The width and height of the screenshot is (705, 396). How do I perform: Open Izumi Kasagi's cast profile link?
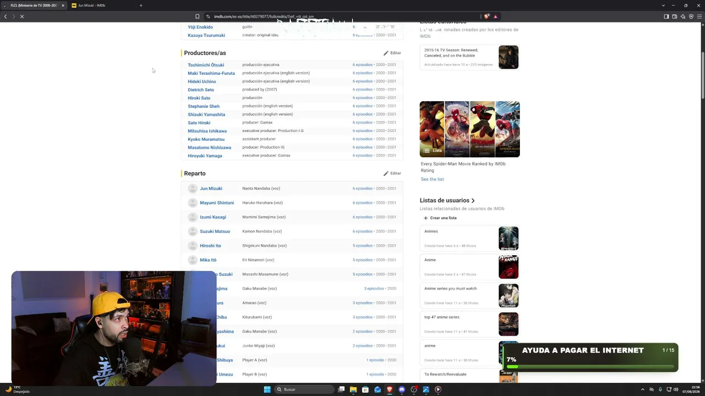[213, 217]
